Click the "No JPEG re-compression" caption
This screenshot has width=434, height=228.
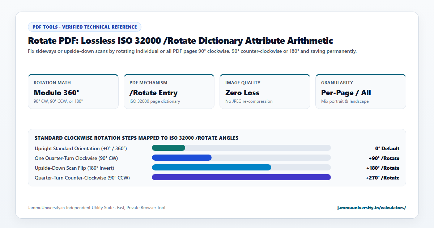click(249, 101)
